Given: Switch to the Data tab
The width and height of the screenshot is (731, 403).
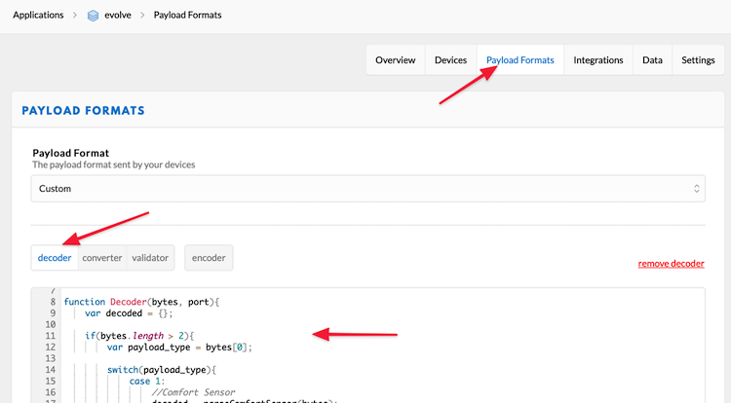Looking at the screenshot, I should click(652, 60).
